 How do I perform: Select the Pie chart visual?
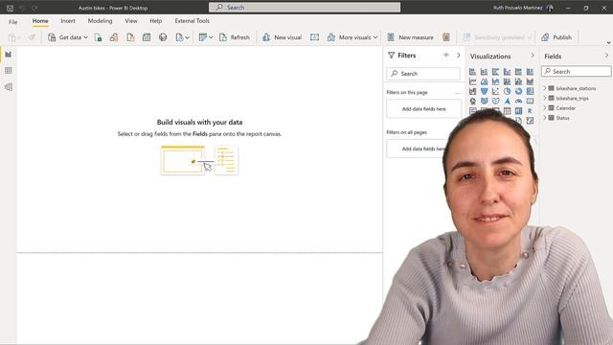tap(507, 91)
